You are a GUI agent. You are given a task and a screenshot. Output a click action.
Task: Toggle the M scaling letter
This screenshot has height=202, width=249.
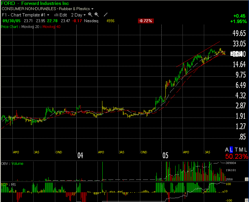pos(241,150)
